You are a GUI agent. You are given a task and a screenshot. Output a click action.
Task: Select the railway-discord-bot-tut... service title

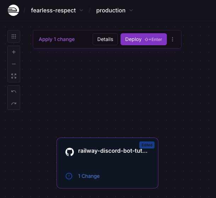click(113, 151)
